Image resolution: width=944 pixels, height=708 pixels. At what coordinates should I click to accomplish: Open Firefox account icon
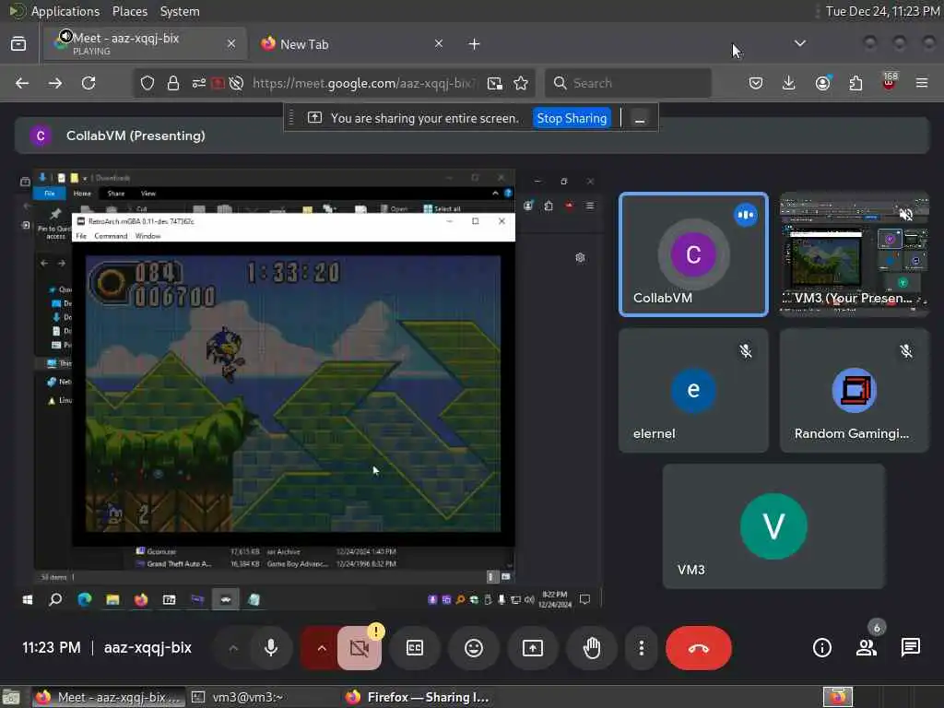[x=822, y=83]
